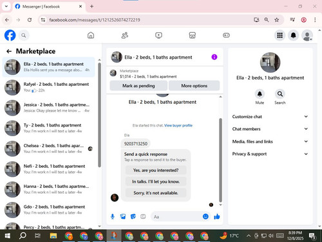This screenshot has height=242, width=322.
Task: Open the Friends icon in top navigation
Action: click(x=125, y=35)
